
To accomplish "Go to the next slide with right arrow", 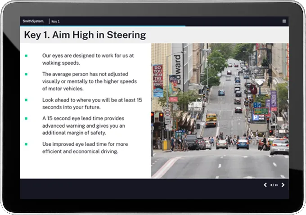I will coord(283,185).
